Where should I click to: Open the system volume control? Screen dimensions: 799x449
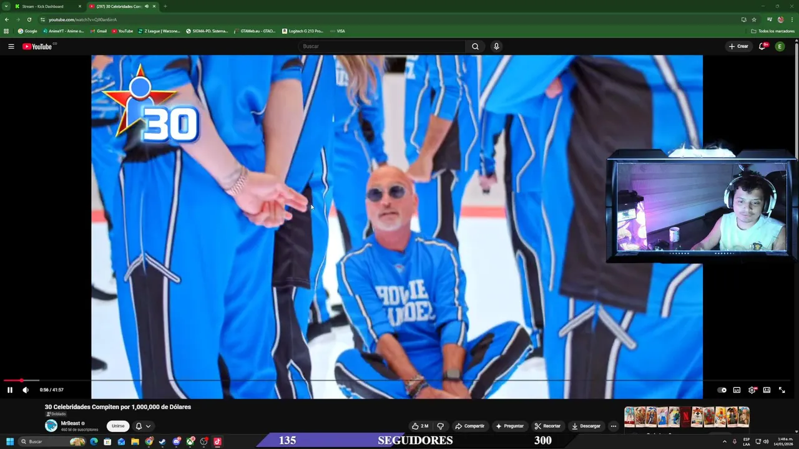pyautogui.click(x=766, y=442)
